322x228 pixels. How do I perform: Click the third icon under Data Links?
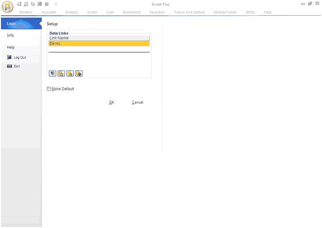click(x=70, y=73)
